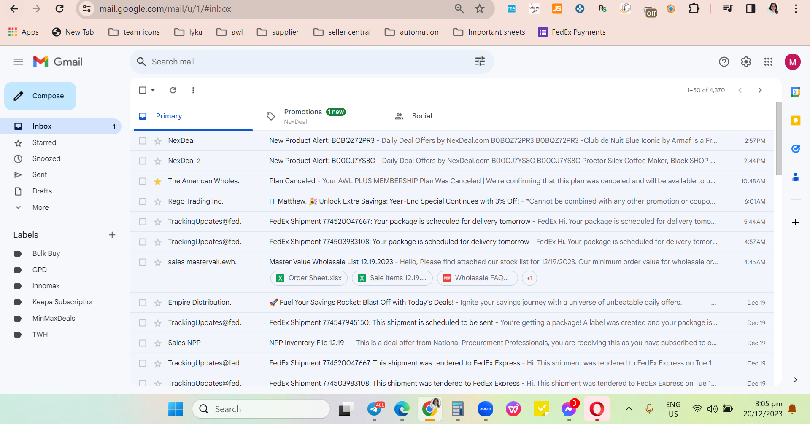Viewport: 810px width, 424px height.
Task: Open Gmail Support help icon
Action: click(x=724, y=62)
